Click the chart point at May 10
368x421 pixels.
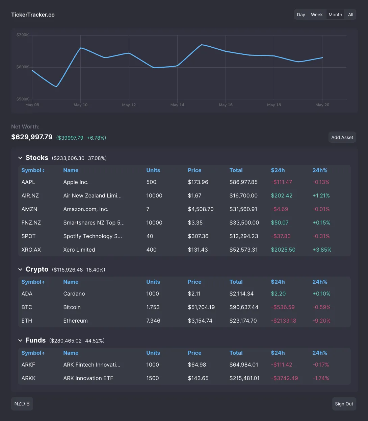(81, 48)
